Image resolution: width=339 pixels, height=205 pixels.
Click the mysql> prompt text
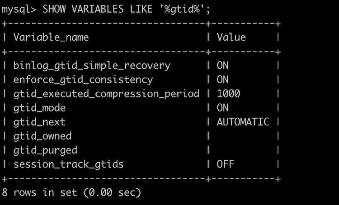(19, 9)
